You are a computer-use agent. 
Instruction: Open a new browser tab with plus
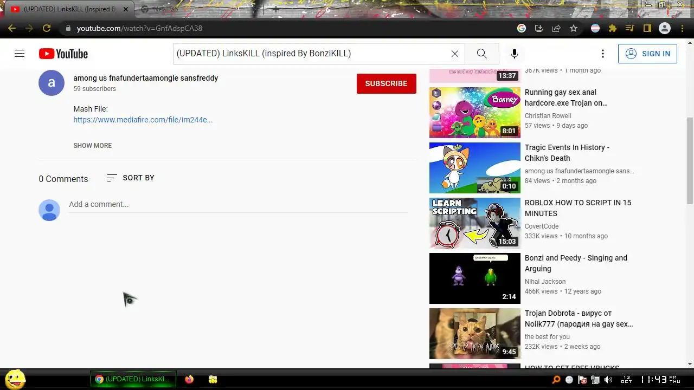tap(275, 9)
